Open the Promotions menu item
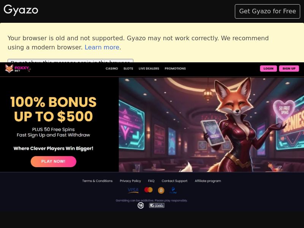Screen dimensions: 304x228 pyautogui.click(x=175, y=68)
